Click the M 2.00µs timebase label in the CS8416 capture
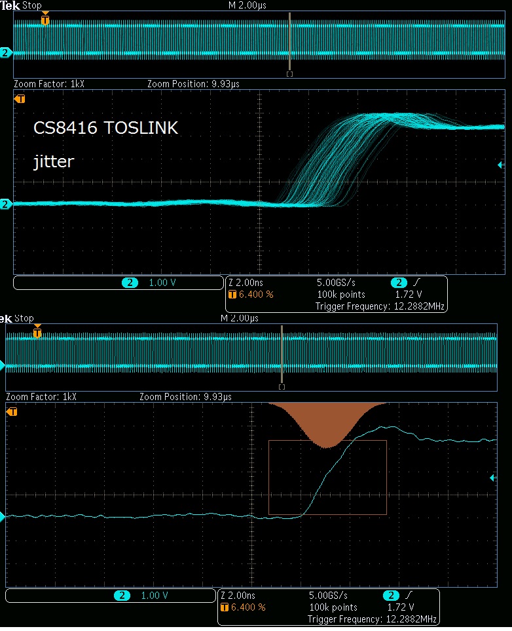 click(247, 5)
